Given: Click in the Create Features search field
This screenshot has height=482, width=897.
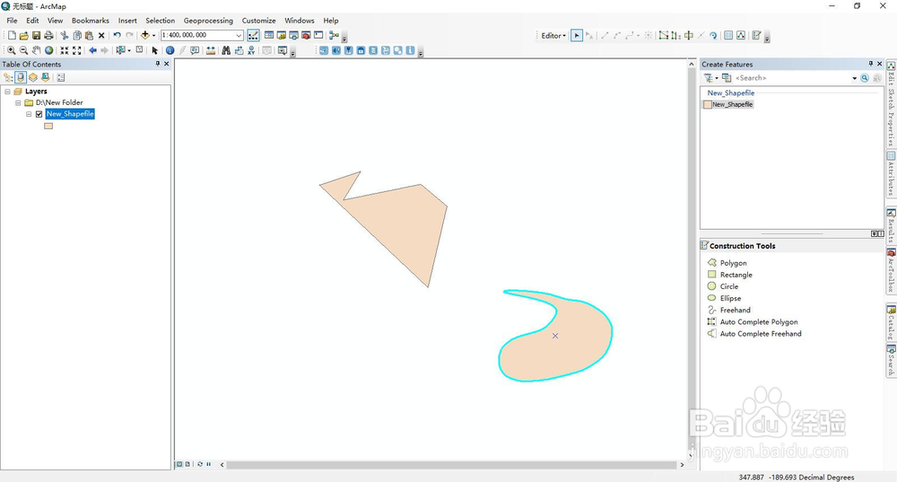Looking at the screenshot, I should (x=791, y=78).
